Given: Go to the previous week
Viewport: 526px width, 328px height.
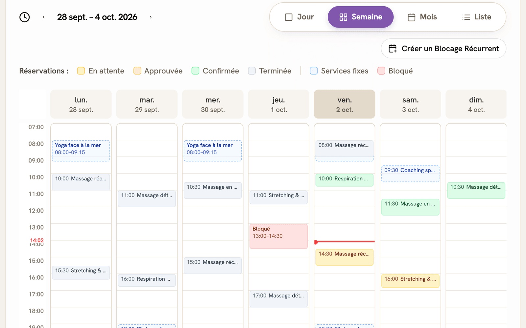Looking at the screenshot, I should pos(44,17).
